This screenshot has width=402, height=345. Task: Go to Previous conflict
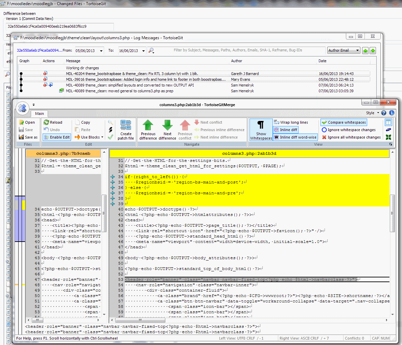coord(185,130)
